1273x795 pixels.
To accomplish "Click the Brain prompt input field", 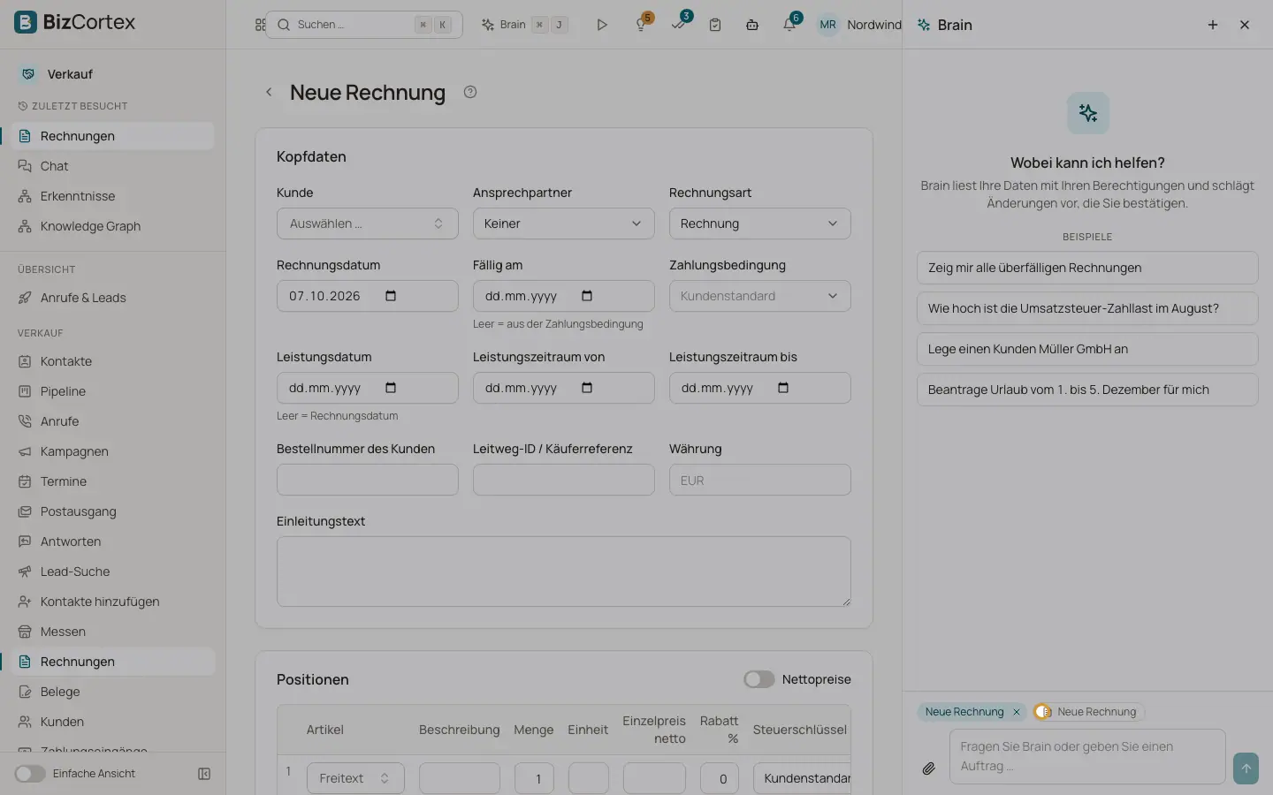I will [x=1087, y=756].
